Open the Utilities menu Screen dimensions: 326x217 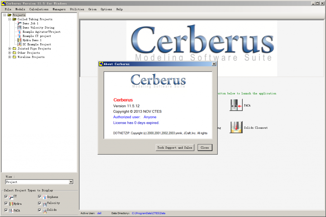(x=77, y=9)
